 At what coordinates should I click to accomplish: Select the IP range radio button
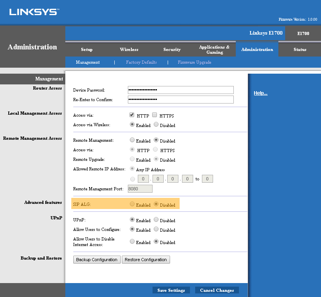[x=133, y=179]
